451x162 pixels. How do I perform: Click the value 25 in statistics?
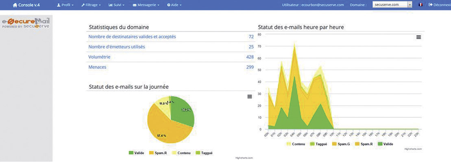251,47
